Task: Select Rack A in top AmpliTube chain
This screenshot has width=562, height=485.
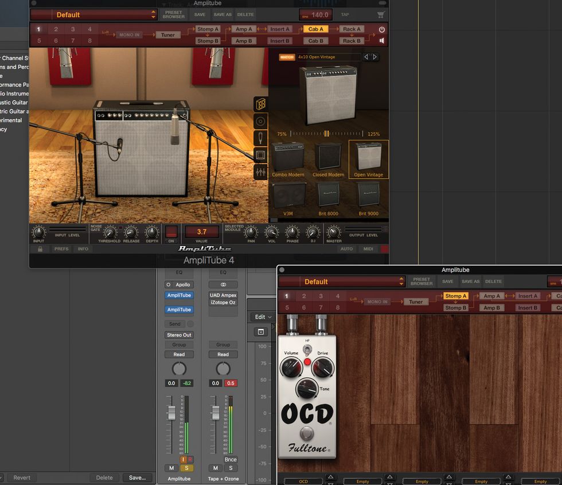Action: [x=352, y=29]
